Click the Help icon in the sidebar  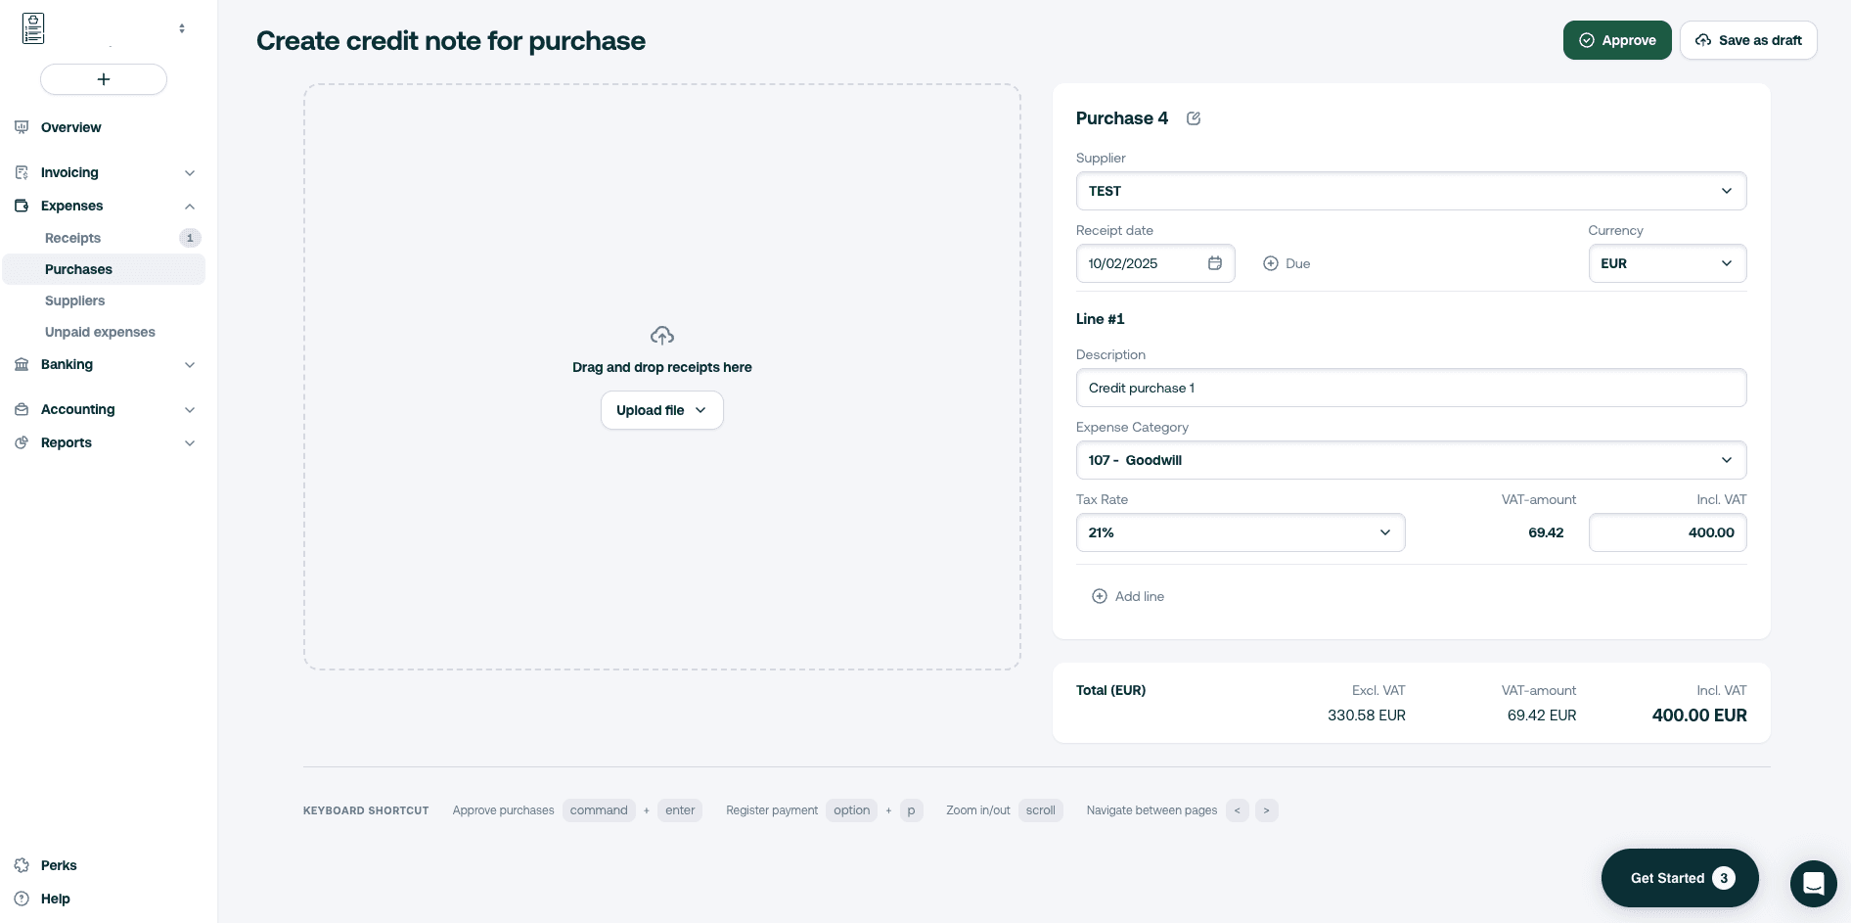pos(23,899)
